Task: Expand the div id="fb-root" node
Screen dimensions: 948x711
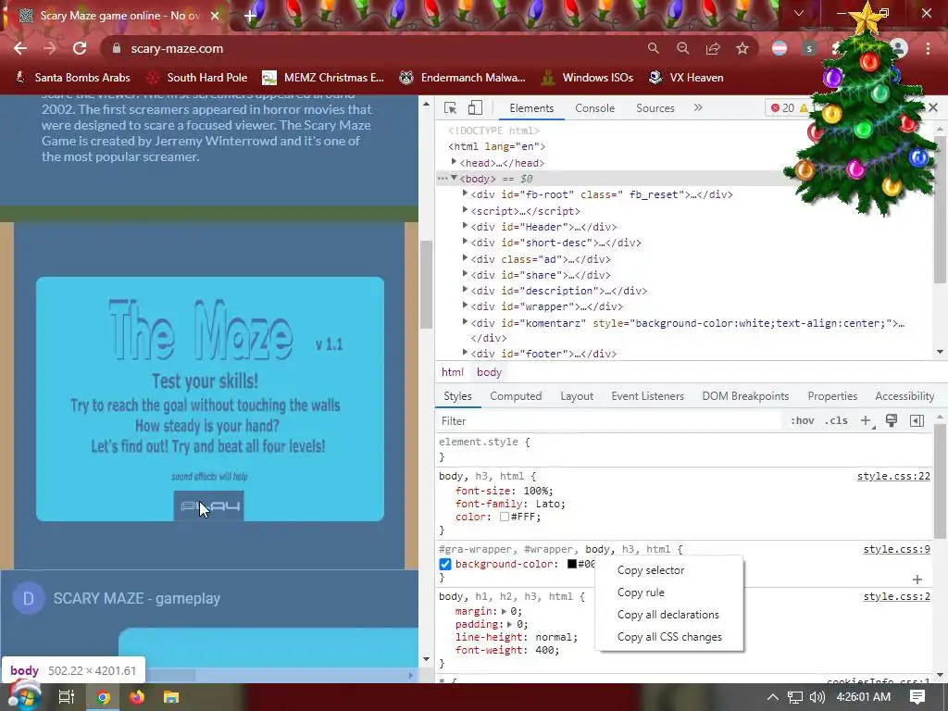Action: point(465,193)
